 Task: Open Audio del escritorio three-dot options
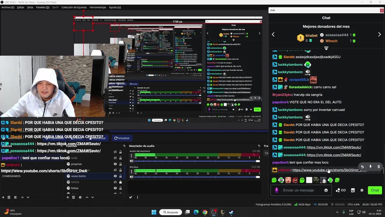(x=131, y=156)
